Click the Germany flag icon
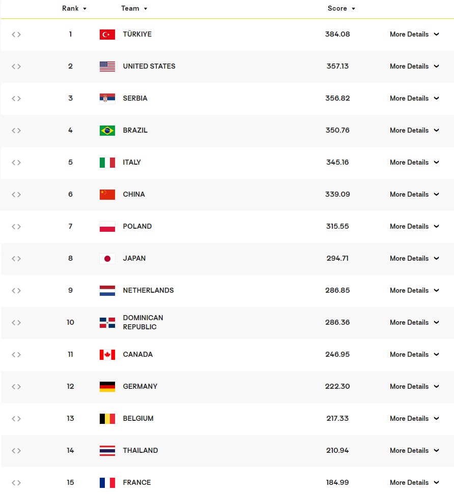This screenshot has width=454, height=494. [x=107, y=387]
